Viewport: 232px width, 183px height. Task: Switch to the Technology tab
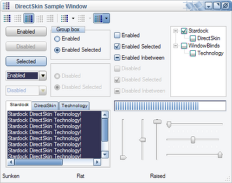(x=74, y=106)
